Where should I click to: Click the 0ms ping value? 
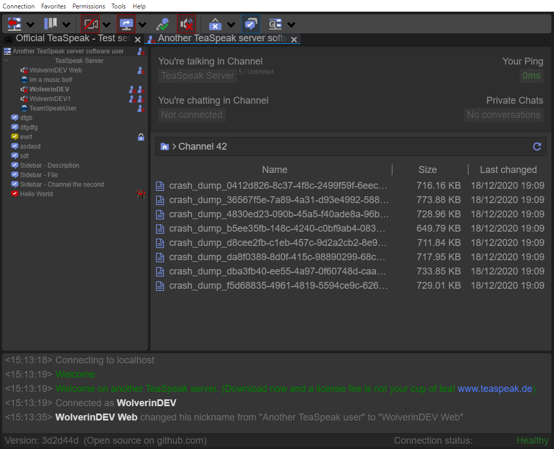click(x=531, y=76)
